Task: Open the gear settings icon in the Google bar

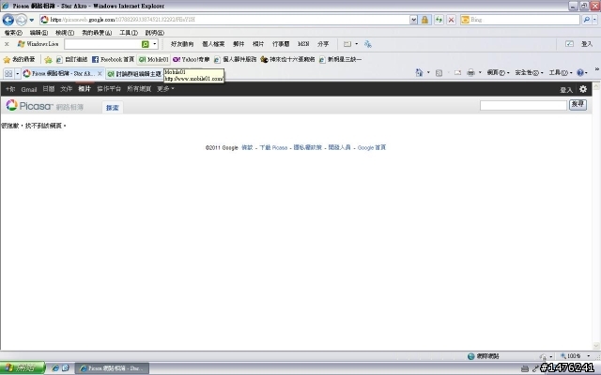Action: click(583, 89)
